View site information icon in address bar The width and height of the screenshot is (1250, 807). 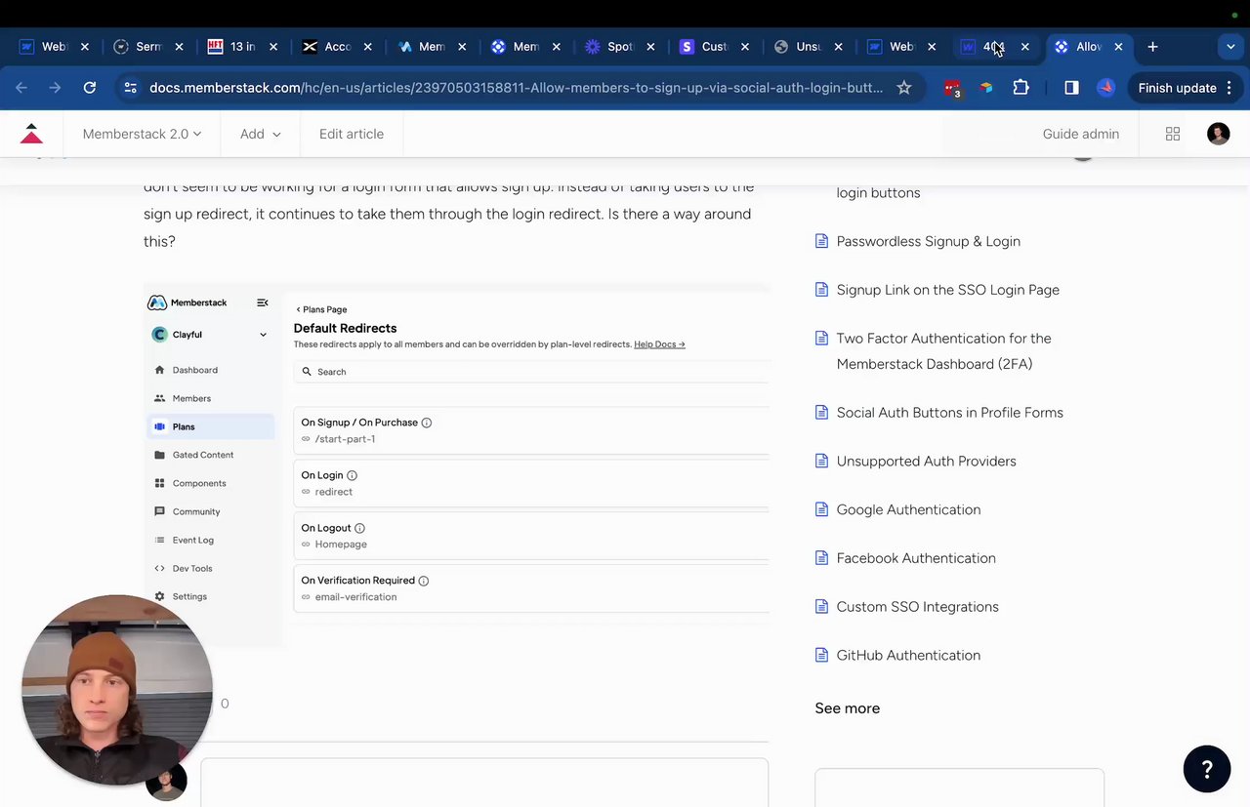click(130, 88)
